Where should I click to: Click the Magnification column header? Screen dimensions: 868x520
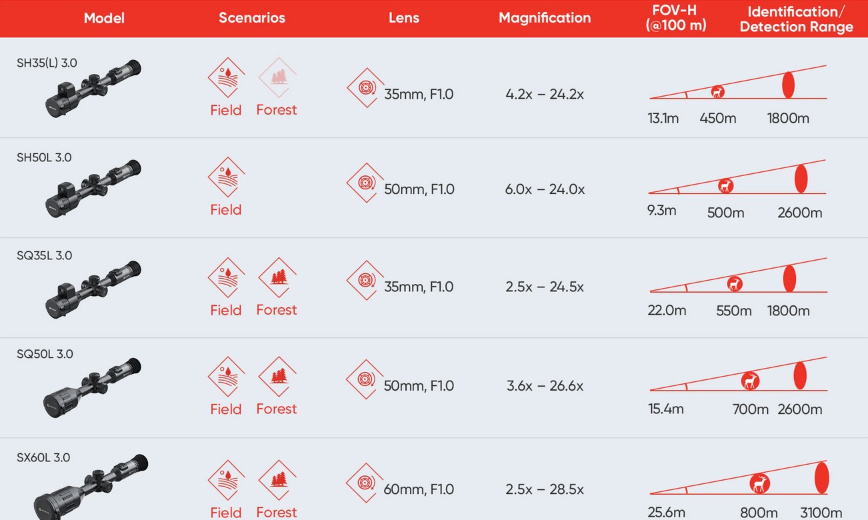pos(545,19)
